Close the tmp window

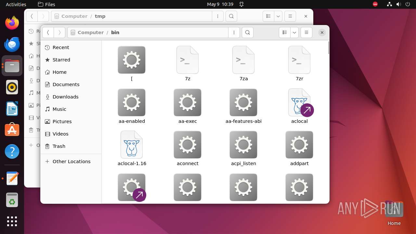[x=306, y=16]
